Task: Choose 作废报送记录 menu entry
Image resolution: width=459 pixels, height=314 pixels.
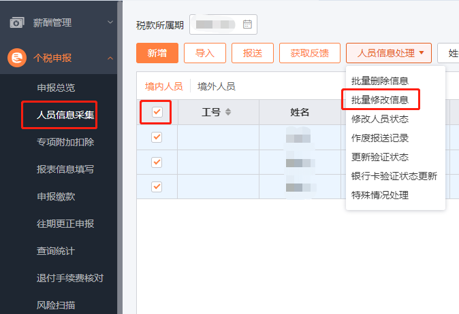Action: pos(380,138)
